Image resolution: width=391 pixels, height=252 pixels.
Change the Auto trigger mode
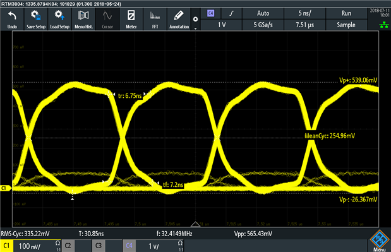(263, 13)
